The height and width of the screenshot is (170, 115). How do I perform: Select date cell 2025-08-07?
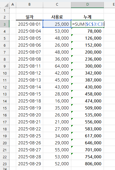[30, 52]
